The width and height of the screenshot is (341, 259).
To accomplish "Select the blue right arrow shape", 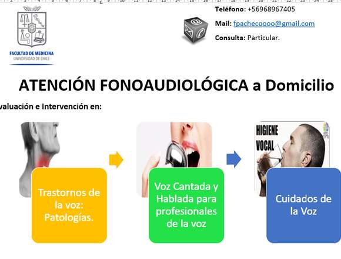I will (x=234, y=159).
